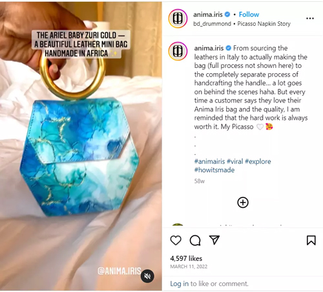Open anima.iris username in header
This screenshot has width=323, height=292.
208,14
